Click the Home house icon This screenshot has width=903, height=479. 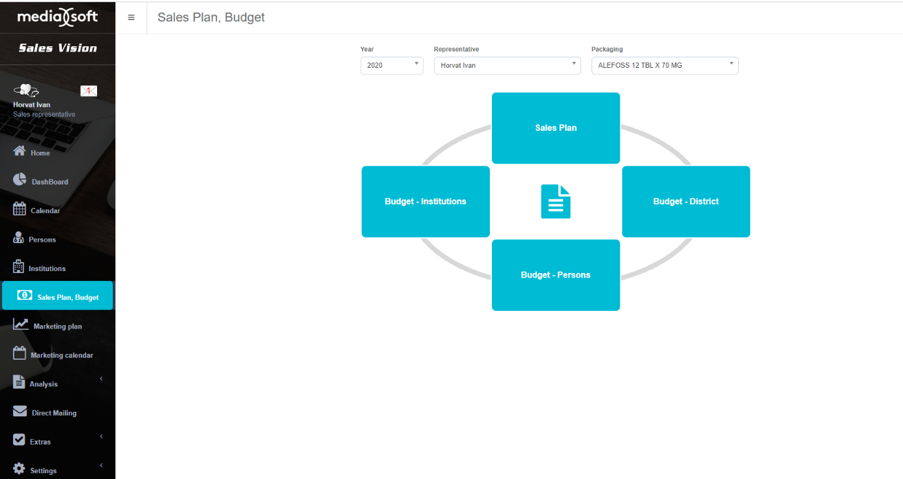[20, 151]
